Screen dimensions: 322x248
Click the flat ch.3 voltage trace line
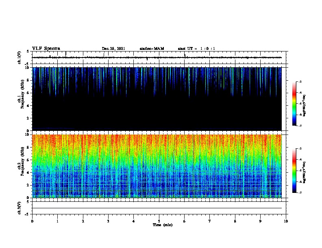[157, 208]
